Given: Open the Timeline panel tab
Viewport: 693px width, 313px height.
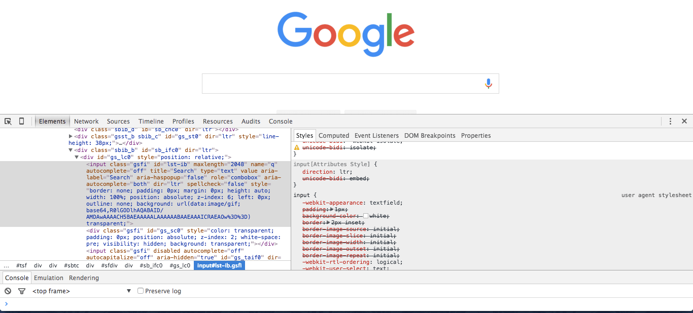Looking at the screenshot, I should (x=151, y=122).
